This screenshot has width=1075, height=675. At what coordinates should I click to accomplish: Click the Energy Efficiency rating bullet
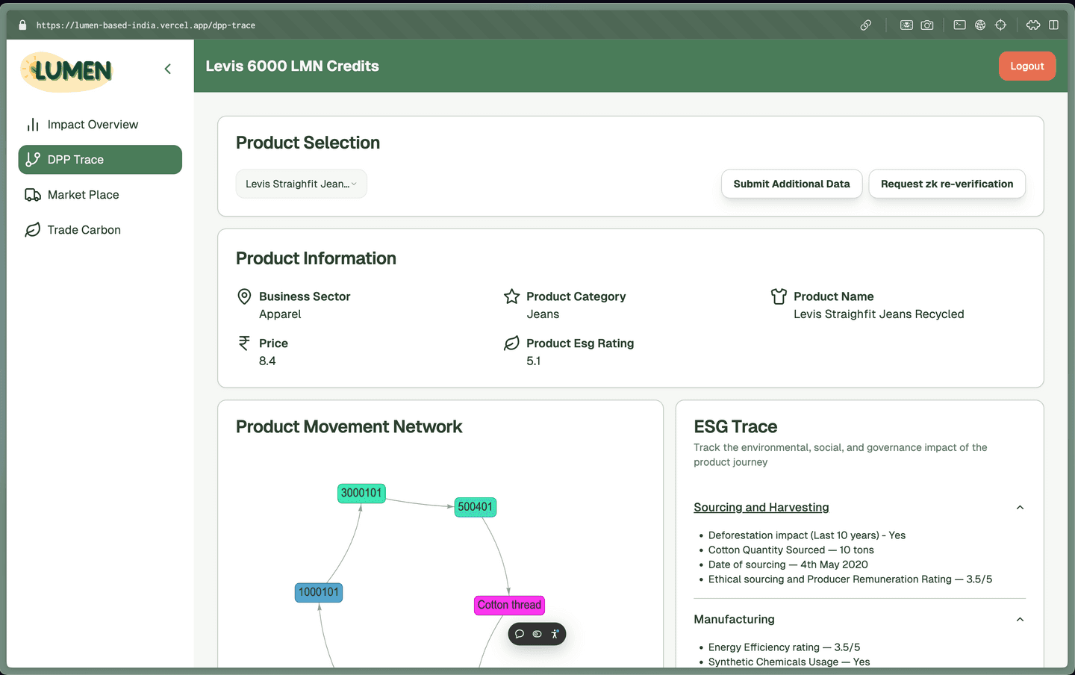click(784, 647)
